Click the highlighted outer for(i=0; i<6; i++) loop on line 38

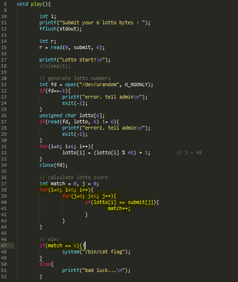click(66, 190)
